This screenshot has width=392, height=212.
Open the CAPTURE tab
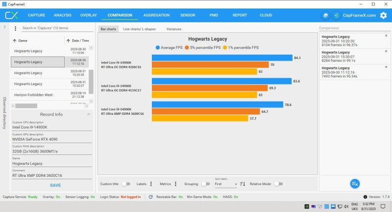[x=36, y=15]
